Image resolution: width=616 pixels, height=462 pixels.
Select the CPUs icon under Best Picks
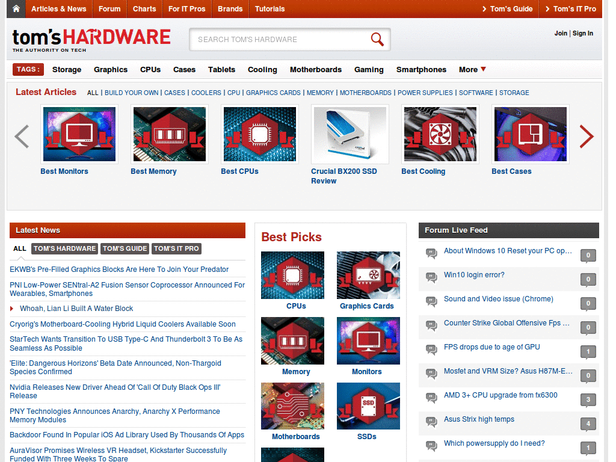pos(292,275)
